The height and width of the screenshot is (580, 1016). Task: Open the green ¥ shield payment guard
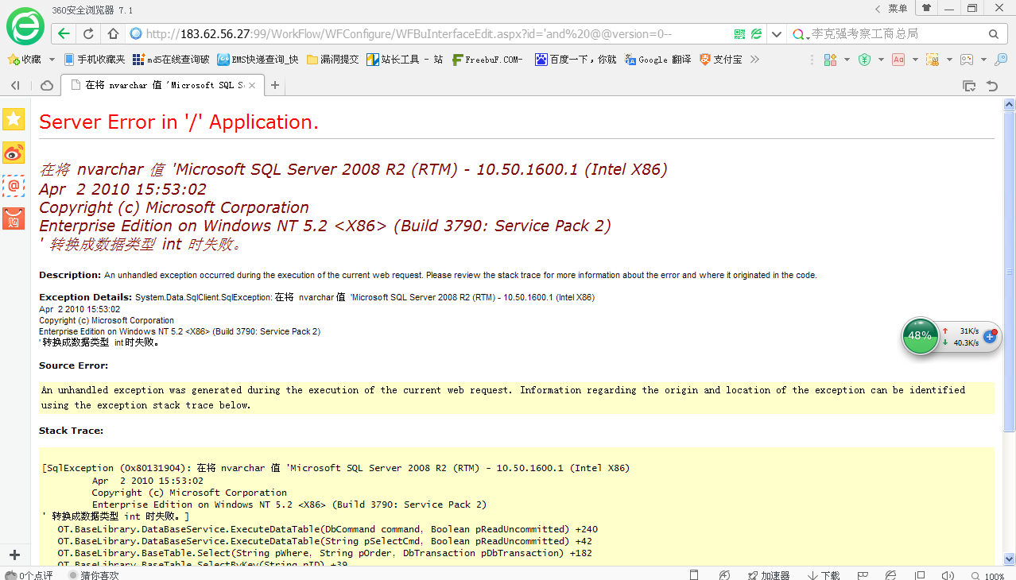point(864,60)
